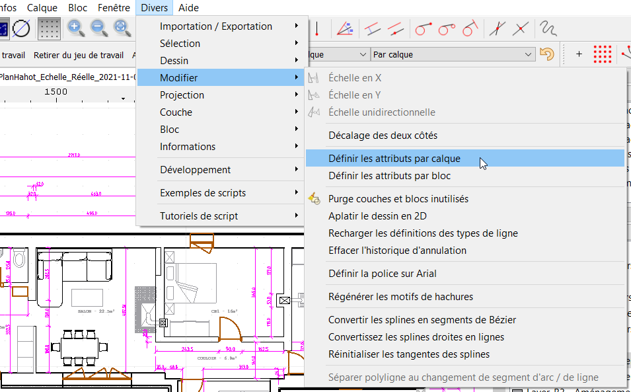Choose 'Définir les attributs par calque'

coord(394,159)
